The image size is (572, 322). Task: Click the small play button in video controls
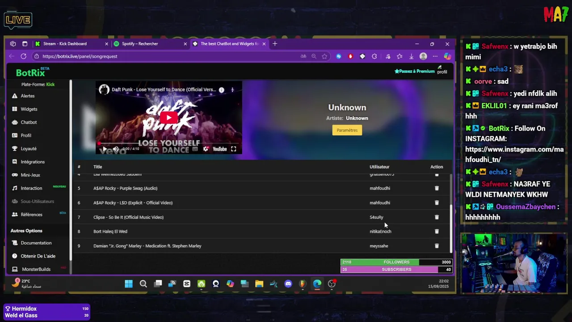click(x=105, y=149)
